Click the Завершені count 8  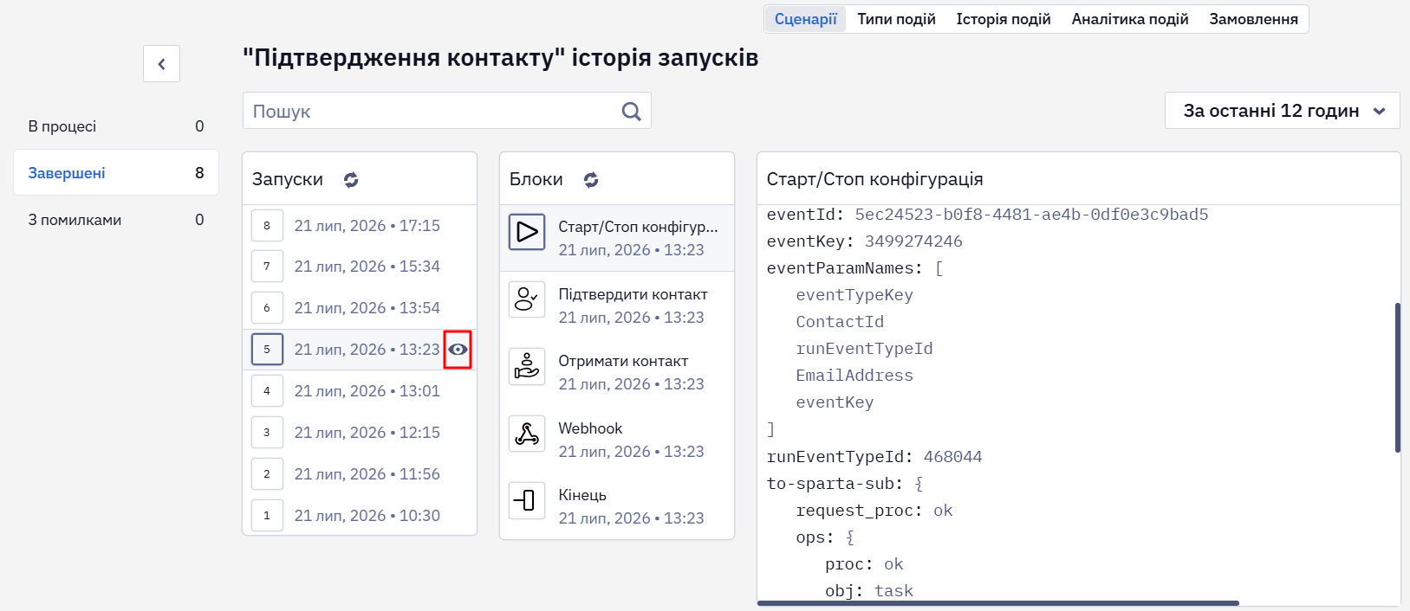199,173
